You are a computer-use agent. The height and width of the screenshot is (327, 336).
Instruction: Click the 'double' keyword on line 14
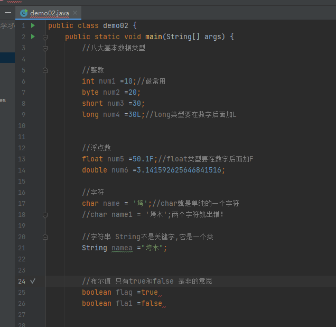click(95, 170)
